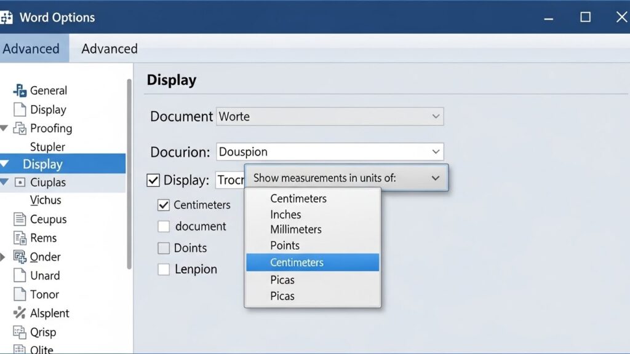
Task: Uncheck the Centimeters checkbox
Action: coord(164,205)
